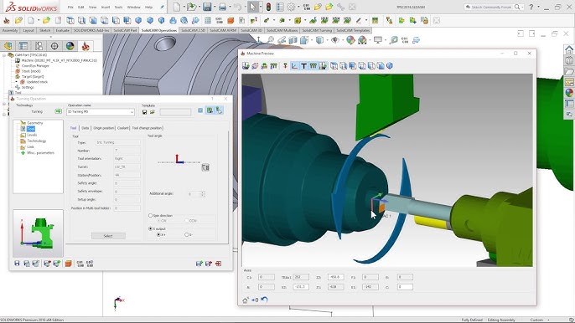The width and height of the screenshot is (575, 323).
Task: Open the Data tab in Turning Operation
Action: pos(85,128)
